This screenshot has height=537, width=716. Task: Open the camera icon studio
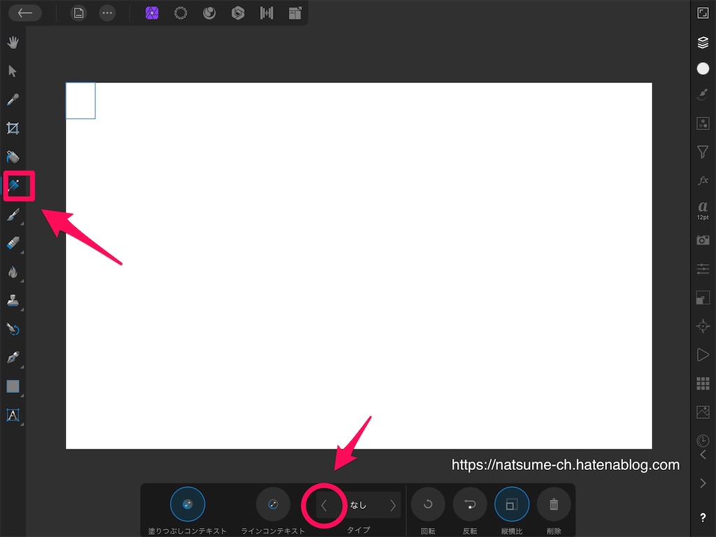[703, 240]
